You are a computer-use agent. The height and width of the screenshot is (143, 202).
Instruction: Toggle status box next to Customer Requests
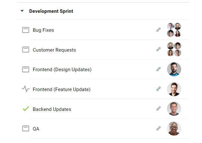coord(26,49)
